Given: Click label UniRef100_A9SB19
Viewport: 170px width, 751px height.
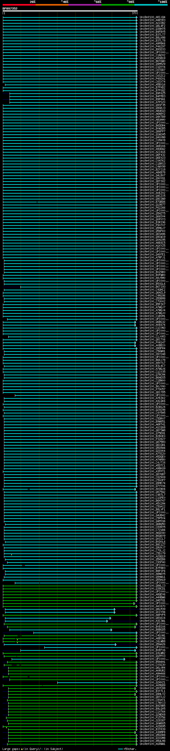Looking at the screenshot, I should [x=152, y=58].
